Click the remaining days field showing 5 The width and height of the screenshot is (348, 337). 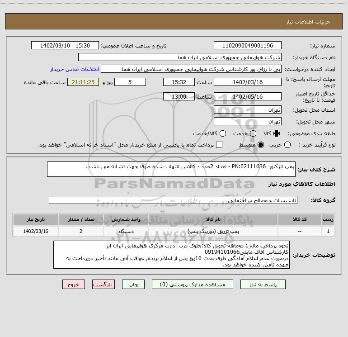point(130,82)
